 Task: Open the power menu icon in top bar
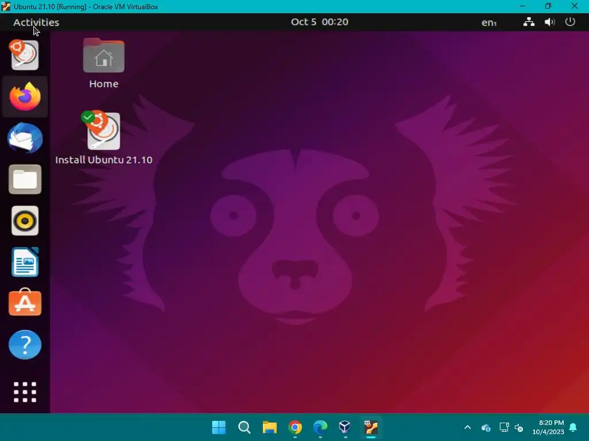click(x=570, y=22)
